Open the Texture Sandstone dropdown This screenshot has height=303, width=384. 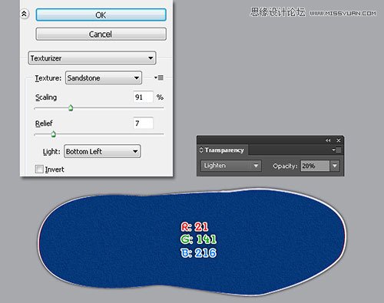(x=104, y=77)
